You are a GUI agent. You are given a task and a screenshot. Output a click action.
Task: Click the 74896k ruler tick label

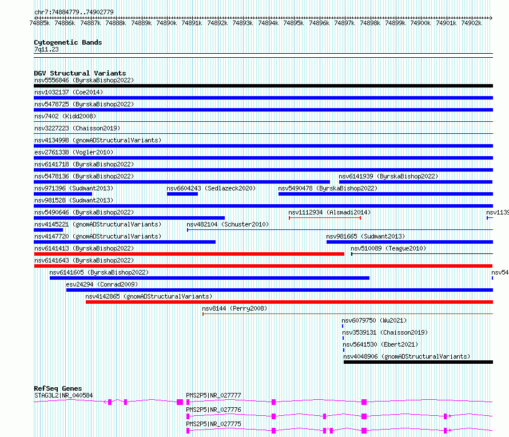pos(319,23)
